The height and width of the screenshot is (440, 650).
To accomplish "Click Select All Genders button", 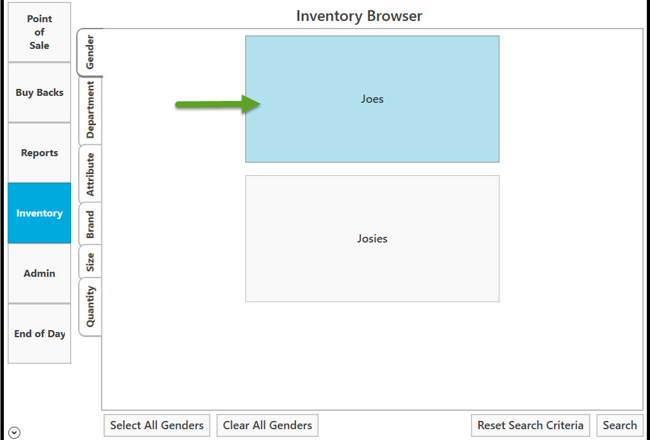I will point(157,425).
